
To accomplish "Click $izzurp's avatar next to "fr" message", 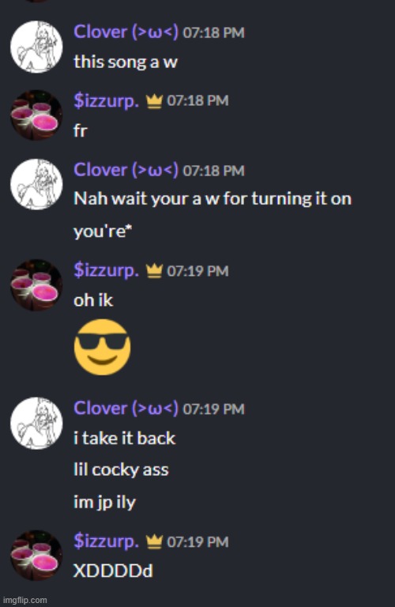I will [36, 115].
